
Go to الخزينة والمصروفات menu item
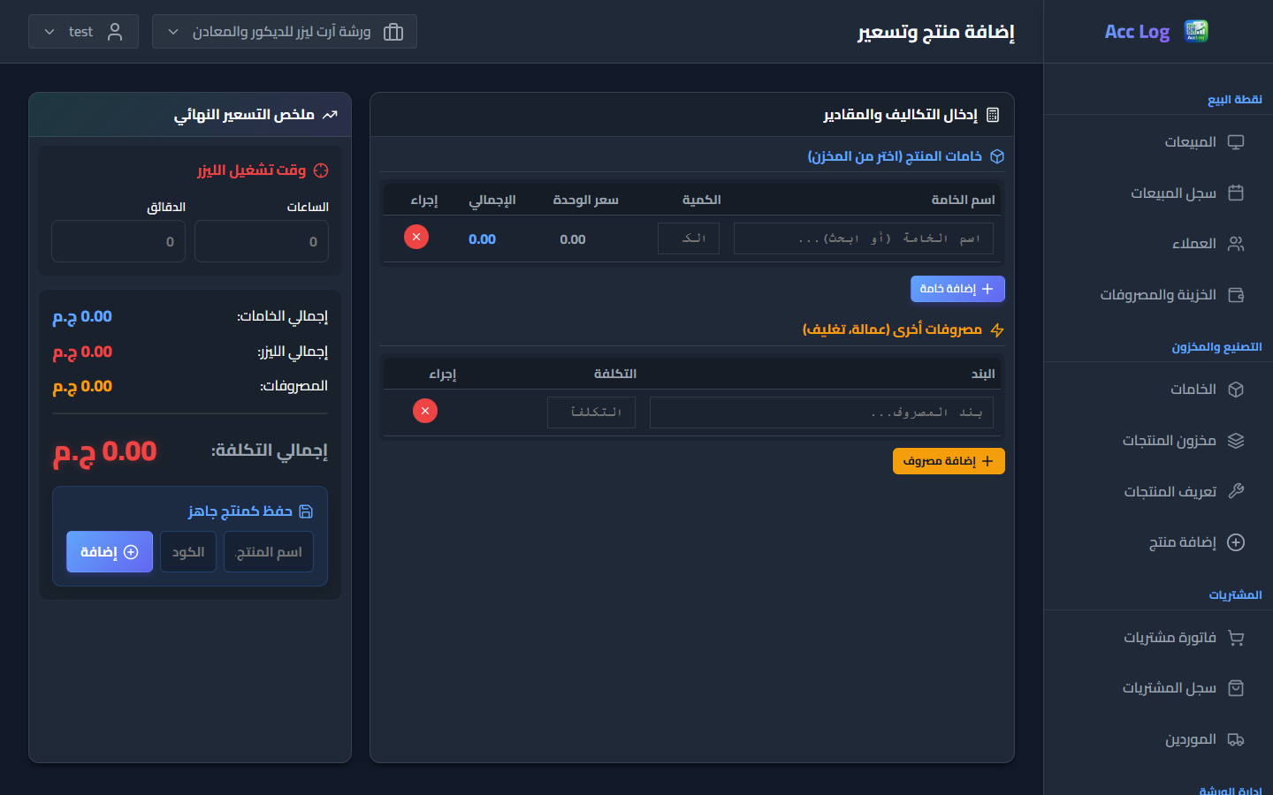click(1158, 295)
